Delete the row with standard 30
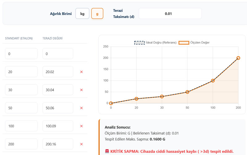This screenshot has height=155, width=247. pos(82,90)
